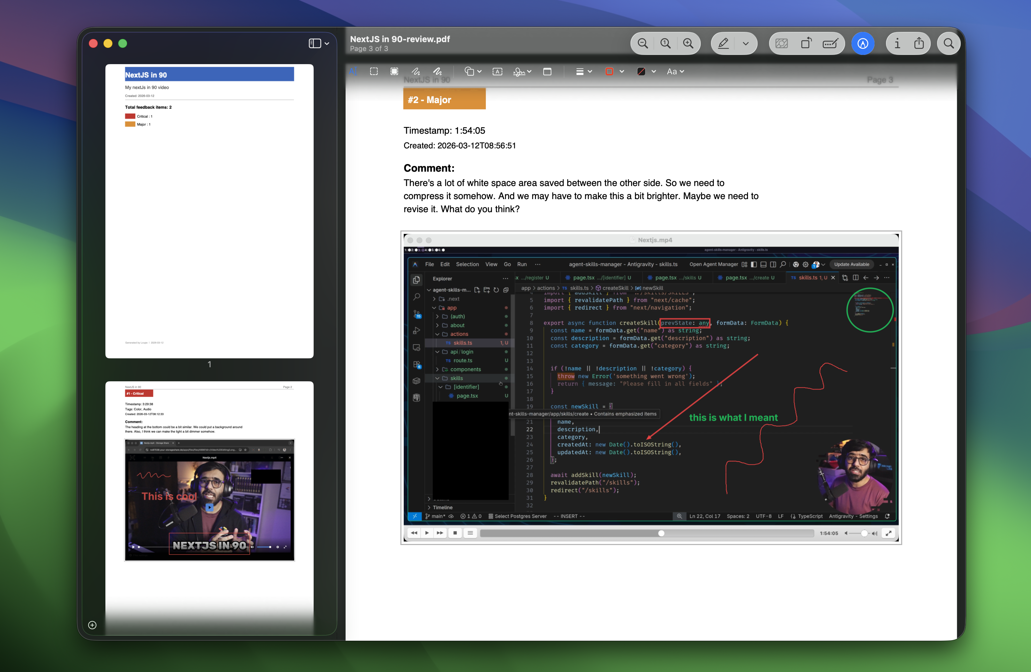This screenshot has width=1031, height=672.
Task: Click the Zoom Out magnifier button
Action: pyautogui.click(x=642, y=43)
